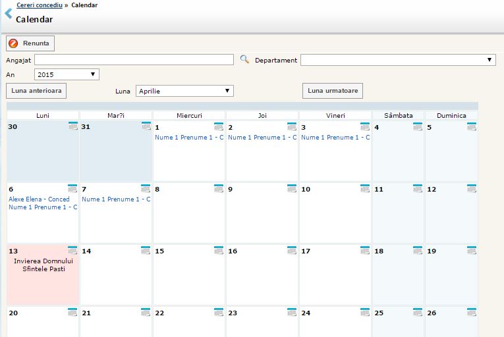Screen dimensions: 504x337
Task: Open the day icon for Sunday April 19
Action: (x=471, y=250)
